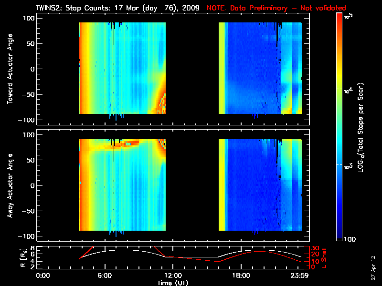Click the 'Toward Actuator Angle' axis label
The height and width of the screenshot is (286, 382).
click(10, 69)
